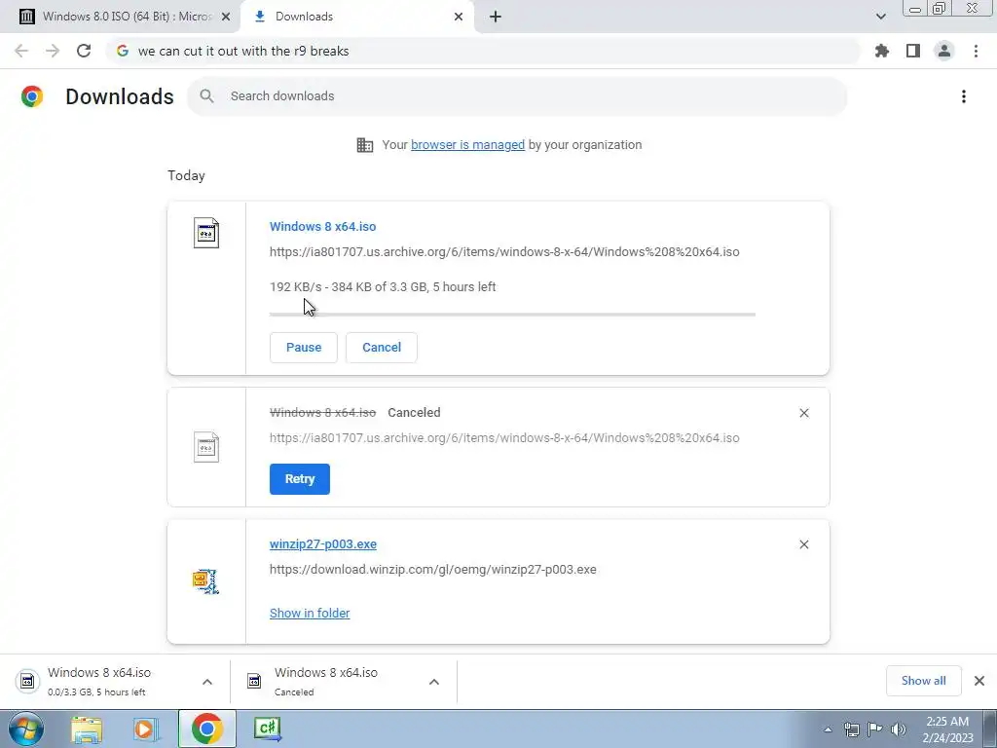Show hidden tray icons arrow

click(x=828, y=729)
